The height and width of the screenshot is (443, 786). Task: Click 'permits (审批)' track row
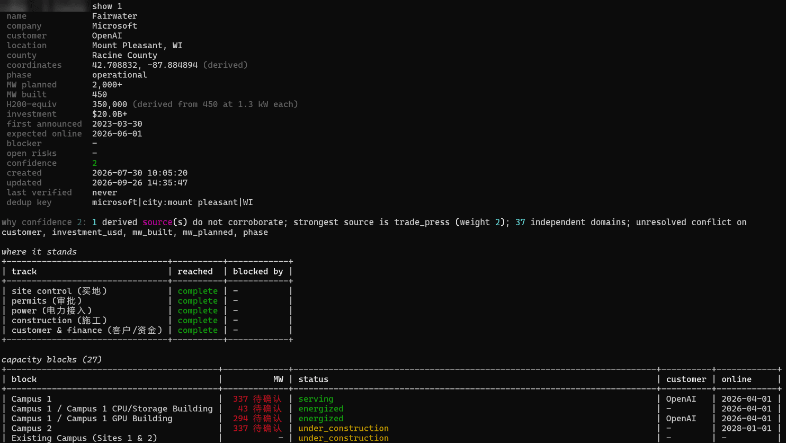click(47, 301)
